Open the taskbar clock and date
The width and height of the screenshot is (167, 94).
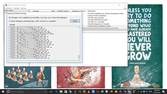[x=157, y=92]
